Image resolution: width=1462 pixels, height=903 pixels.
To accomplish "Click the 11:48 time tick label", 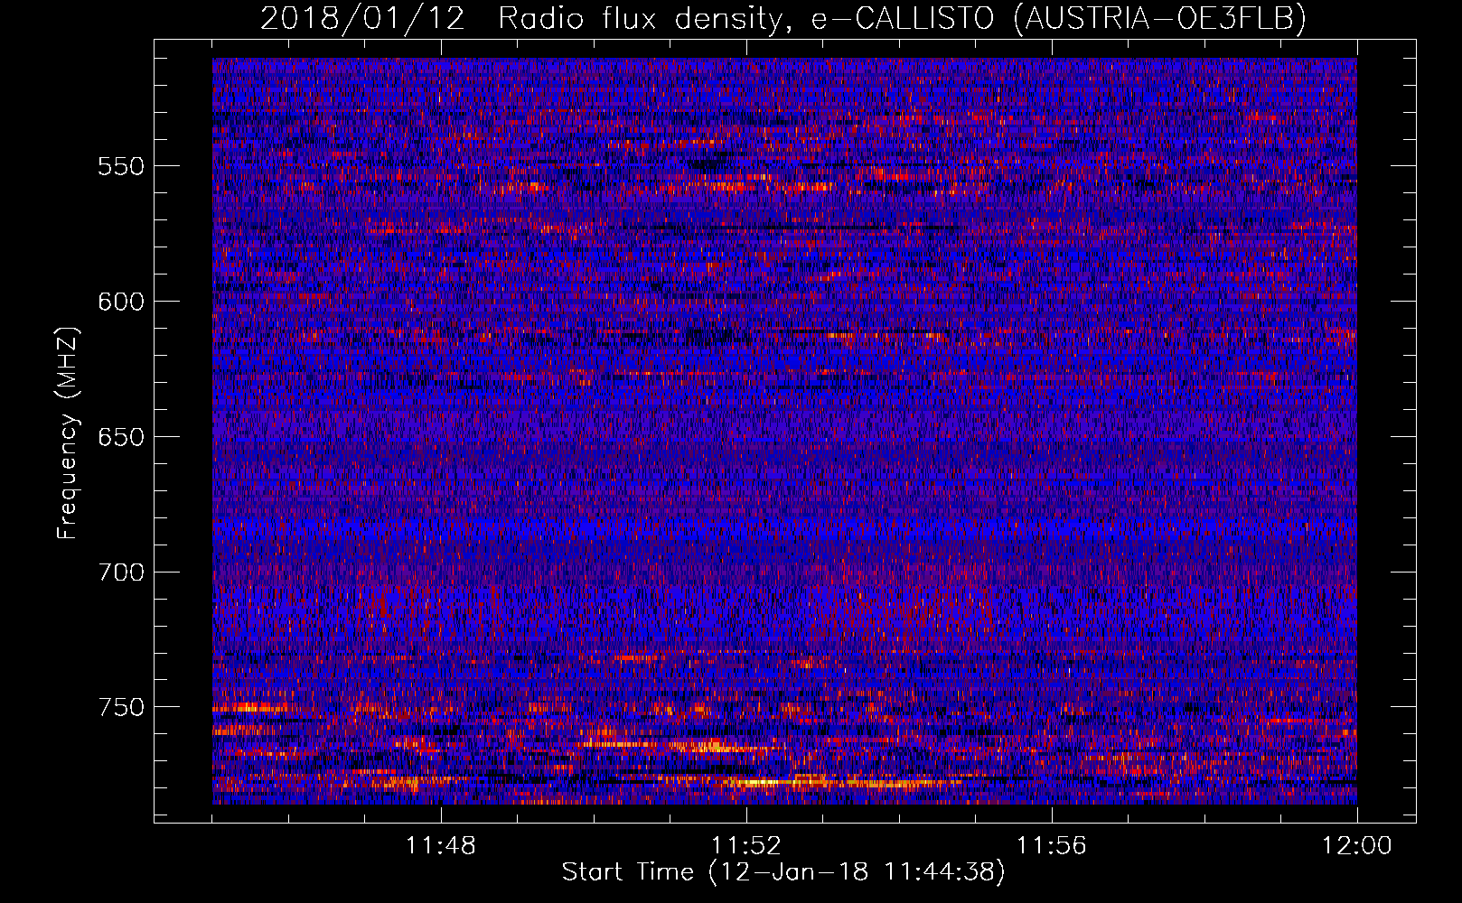I will coord(441,846).
